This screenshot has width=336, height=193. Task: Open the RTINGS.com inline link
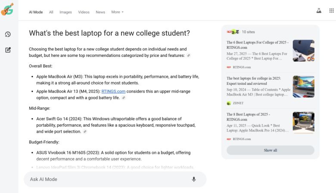point(113,91)
